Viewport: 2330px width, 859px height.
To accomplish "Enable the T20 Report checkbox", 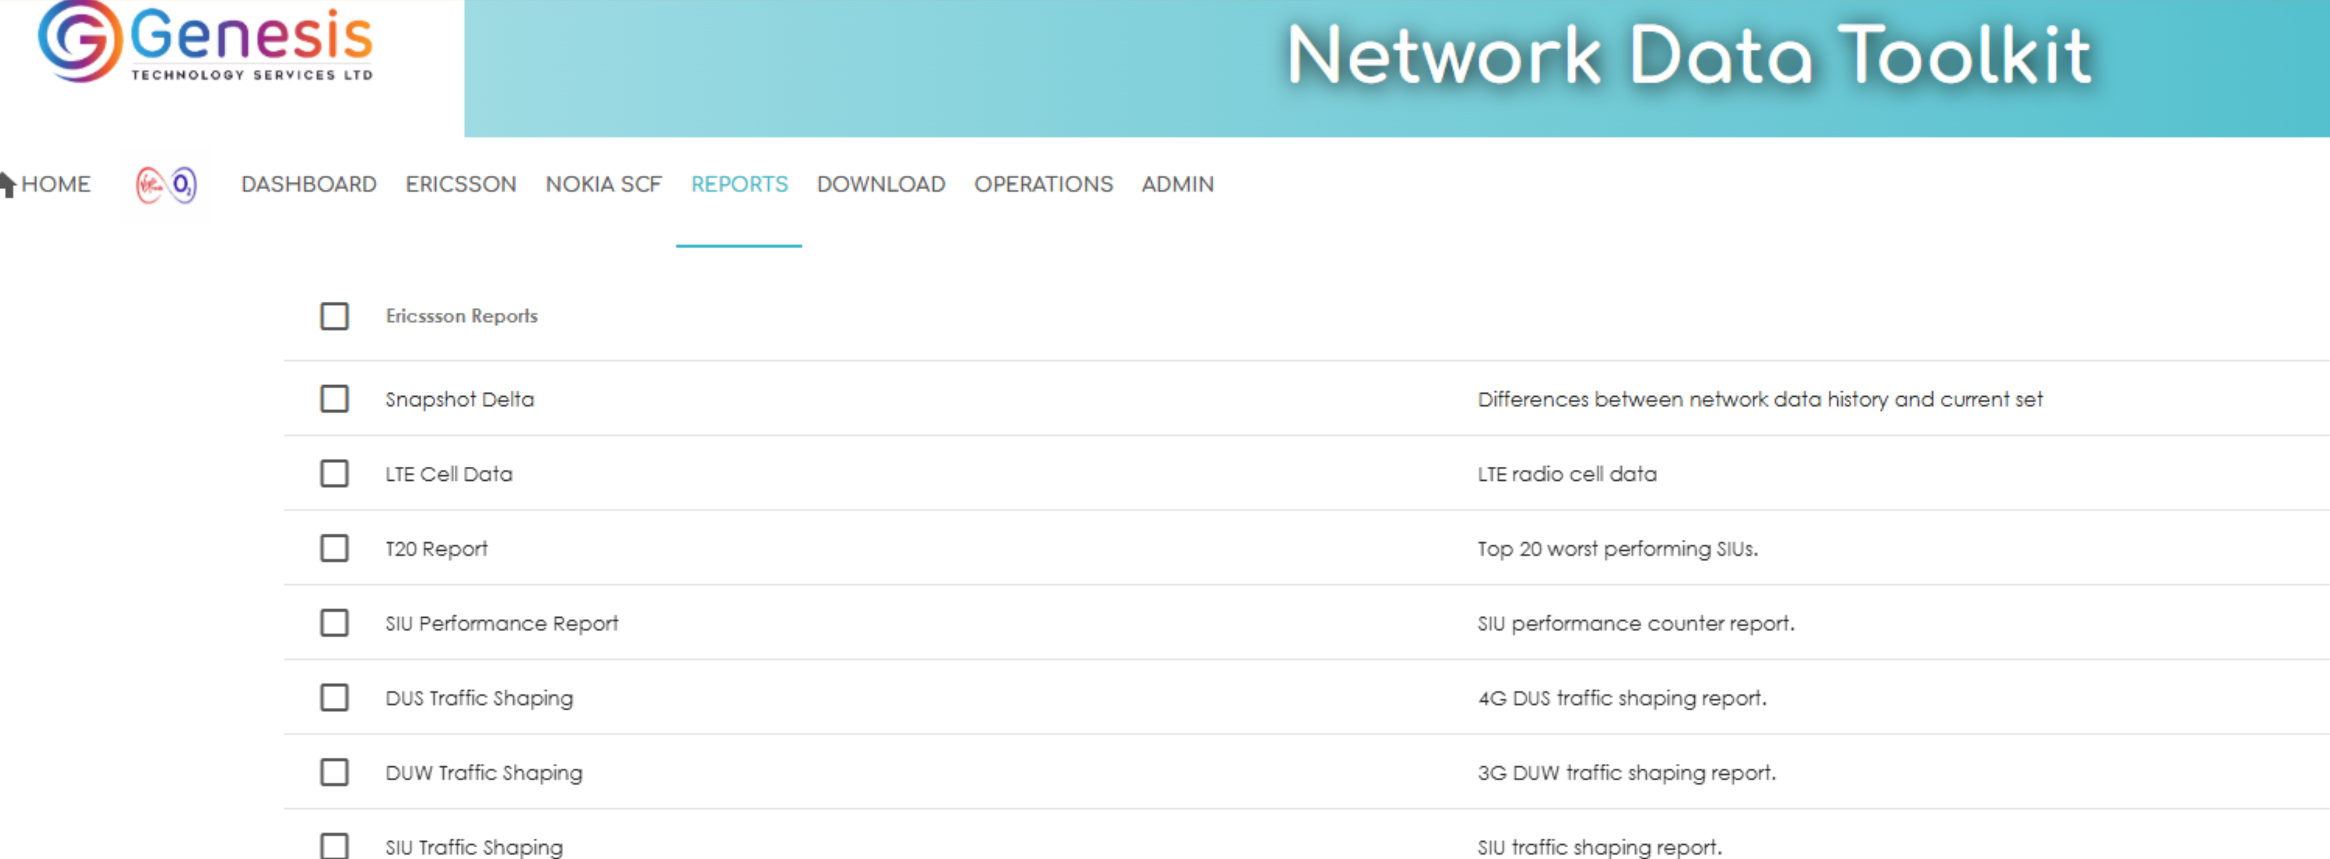I will click(x=334, y=548).
